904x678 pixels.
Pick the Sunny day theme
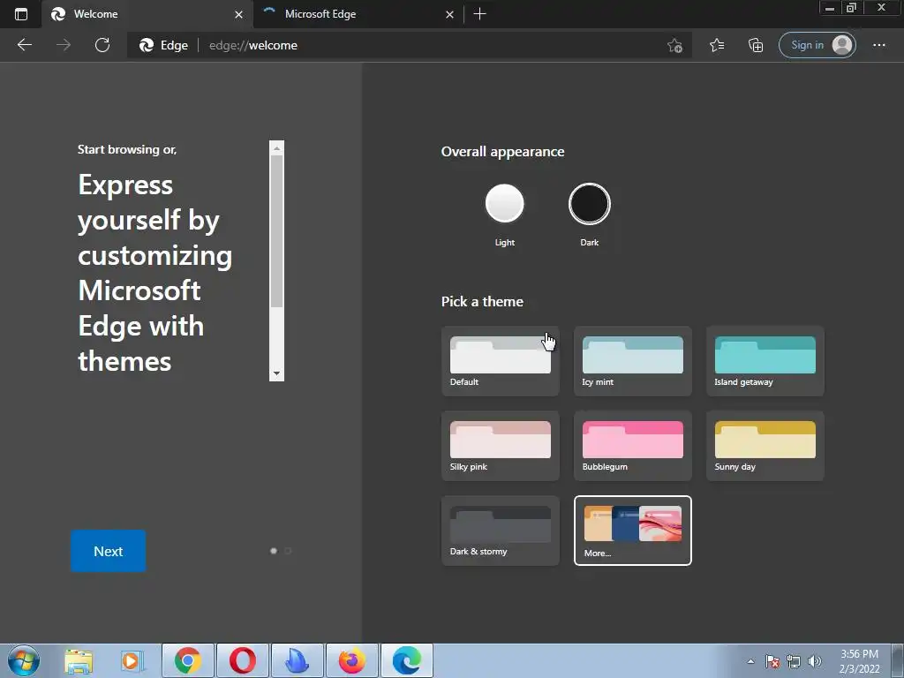[x=765, y=446]
